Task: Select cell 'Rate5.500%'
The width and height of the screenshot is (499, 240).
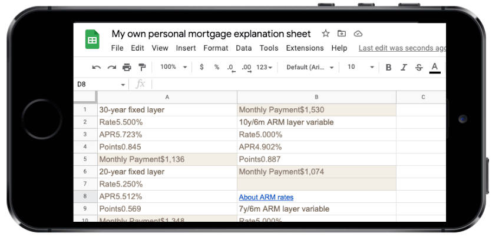Action: [167, 122]
